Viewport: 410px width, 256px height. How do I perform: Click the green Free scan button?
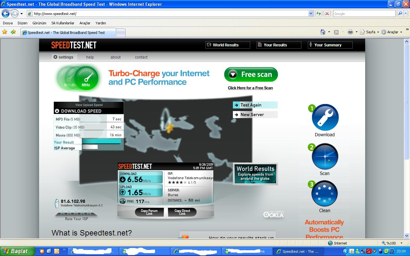tap(251, 74)
